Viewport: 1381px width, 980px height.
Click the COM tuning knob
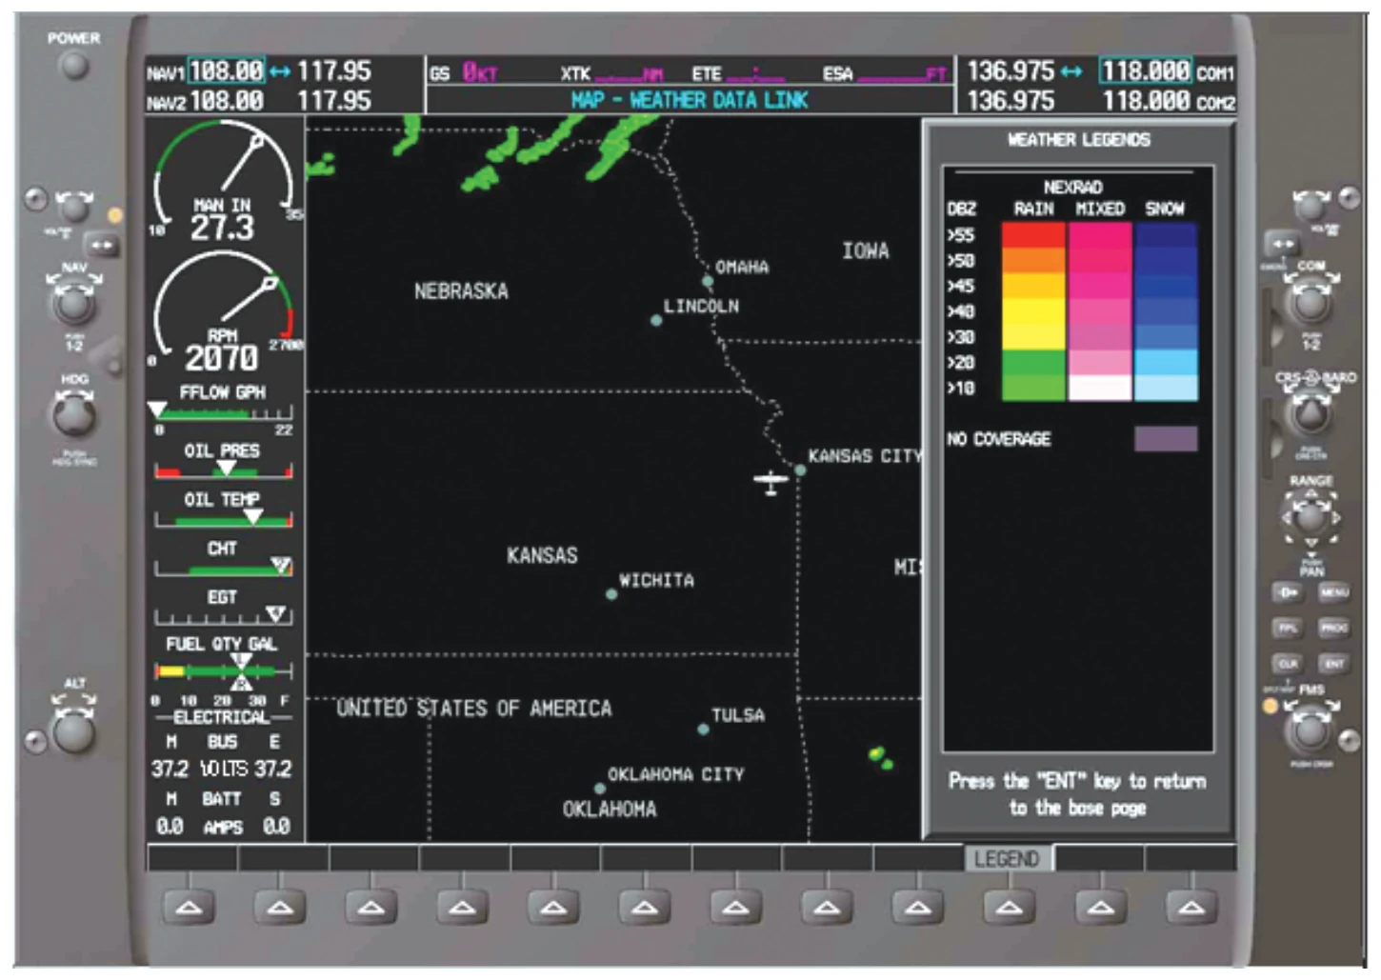point(1311,304)
